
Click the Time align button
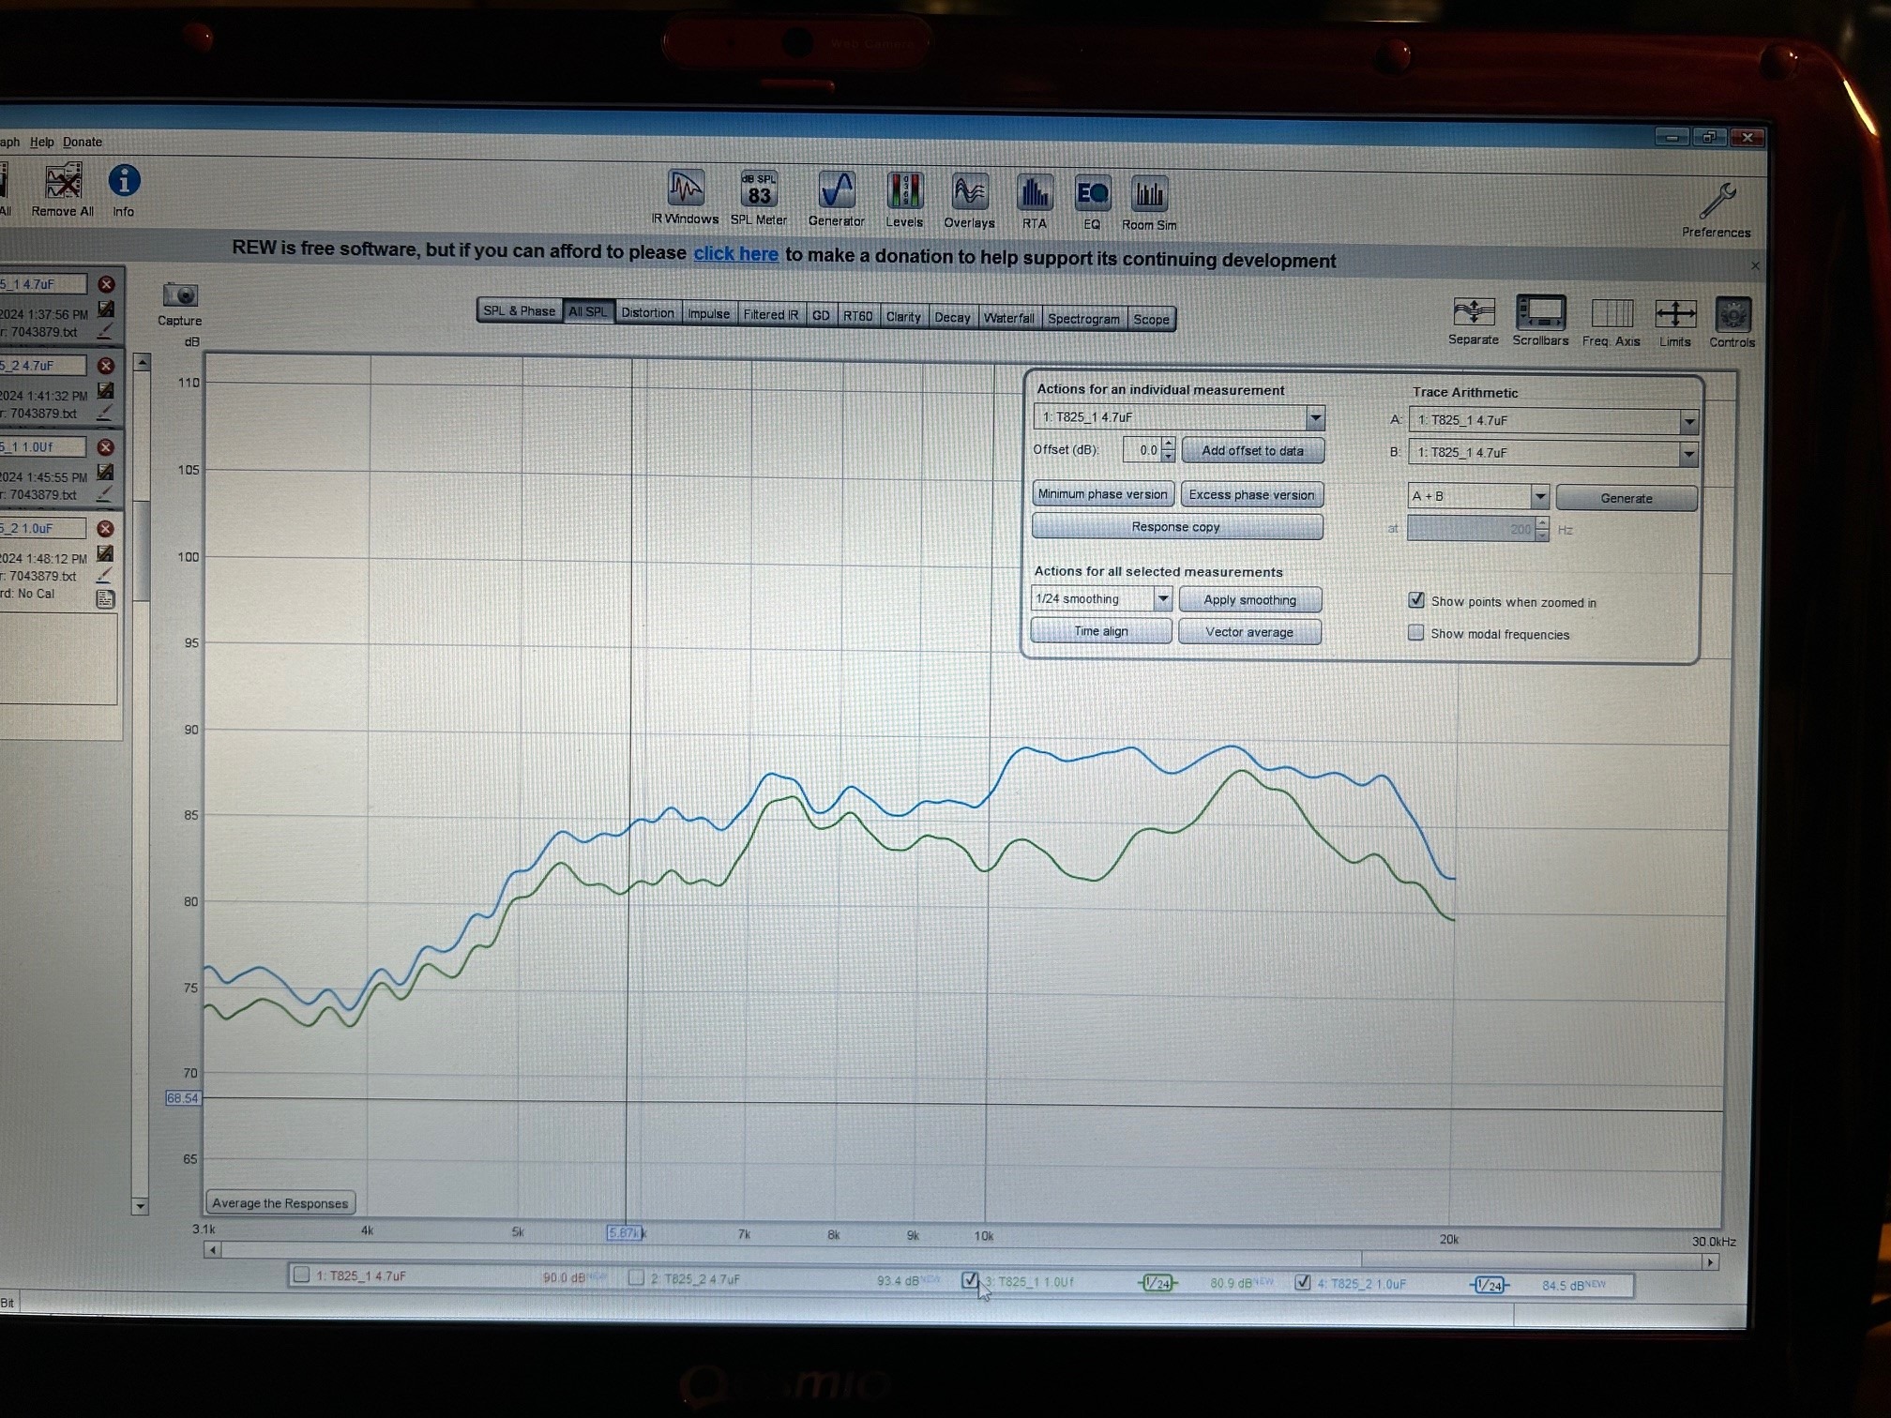tap(1101, 631)
